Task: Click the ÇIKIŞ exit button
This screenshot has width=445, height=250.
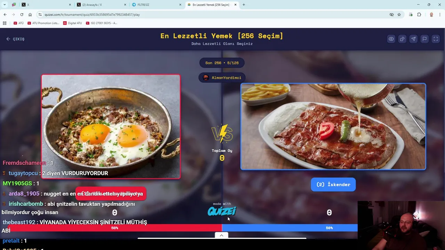Action: click(x=15, y=39)
